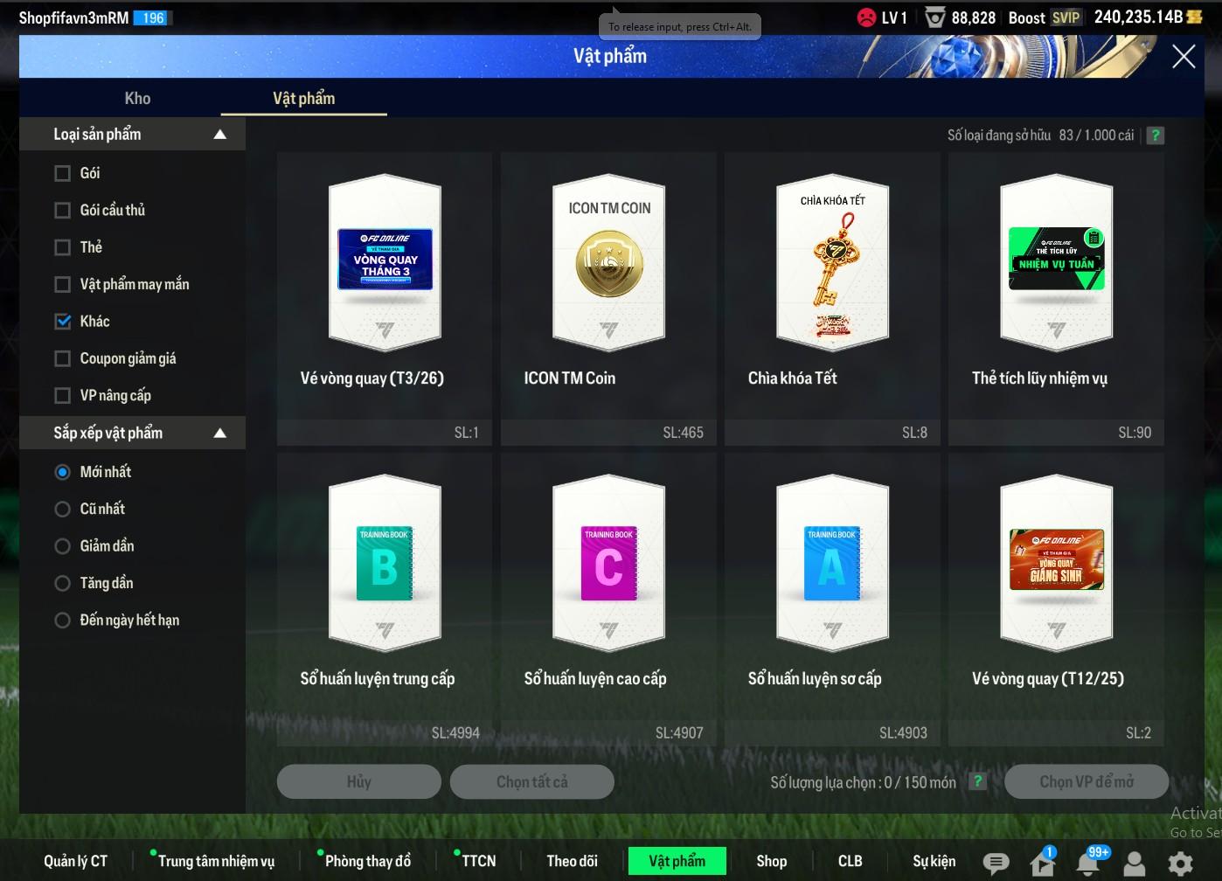Open Shop from the bottom menu
Image resolution: width=1222 pixels, height=881 pixels.
point(771,861)
